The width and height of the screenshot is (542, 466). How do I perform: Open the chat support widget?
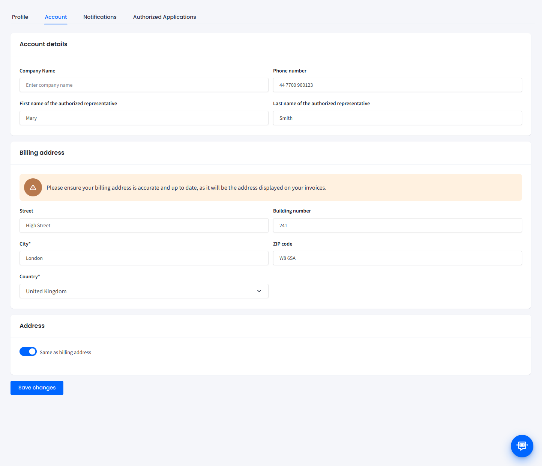pos(522,446)
